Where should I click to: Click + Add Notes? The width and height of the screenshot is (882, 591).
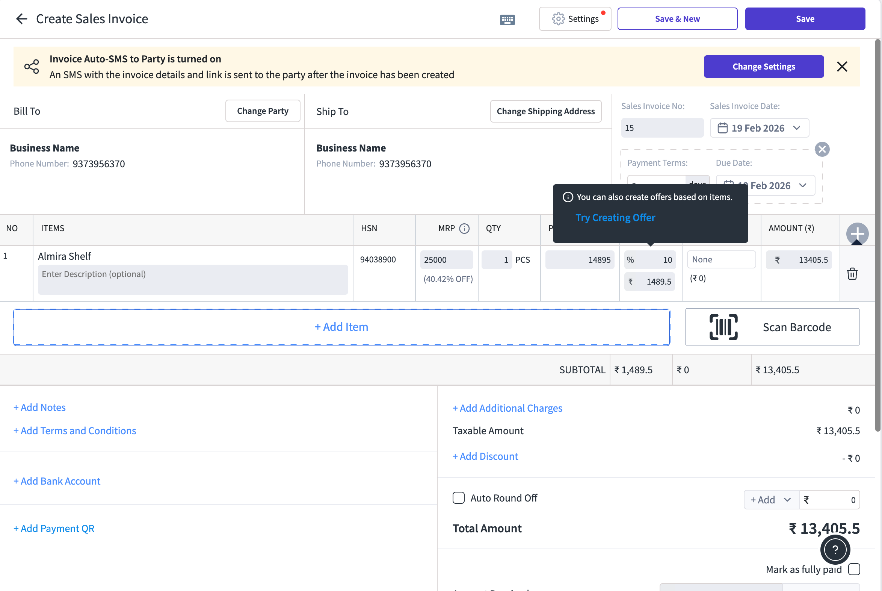(x=39, y=408)
